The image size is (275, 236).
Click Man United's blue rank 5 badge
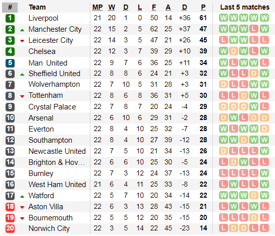click(x=10, y=63)
